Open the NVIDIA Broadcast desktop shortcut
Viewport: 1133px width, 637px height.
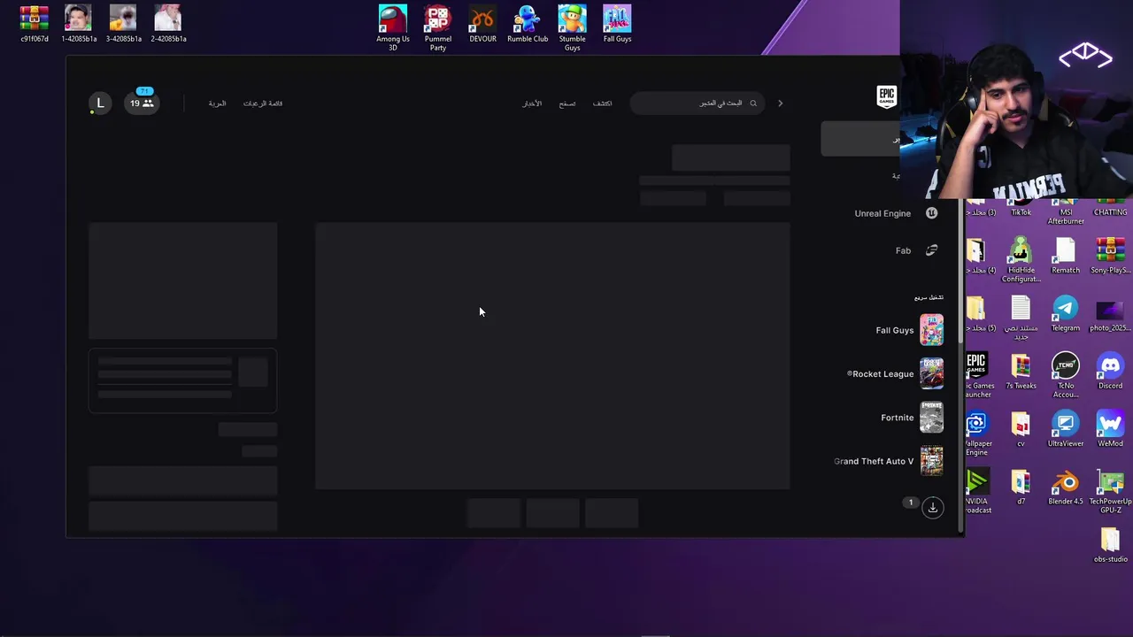(x=976, y=490)
